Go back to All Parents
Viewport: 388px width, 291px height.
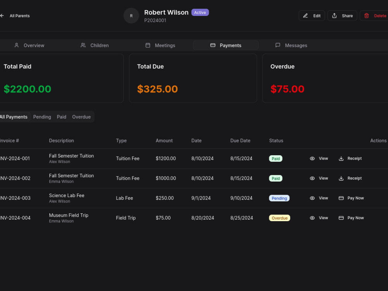coord(19,16)
